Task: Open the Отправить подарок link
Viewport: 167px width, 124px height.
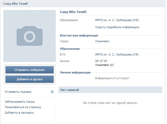Action: (18, 92)
